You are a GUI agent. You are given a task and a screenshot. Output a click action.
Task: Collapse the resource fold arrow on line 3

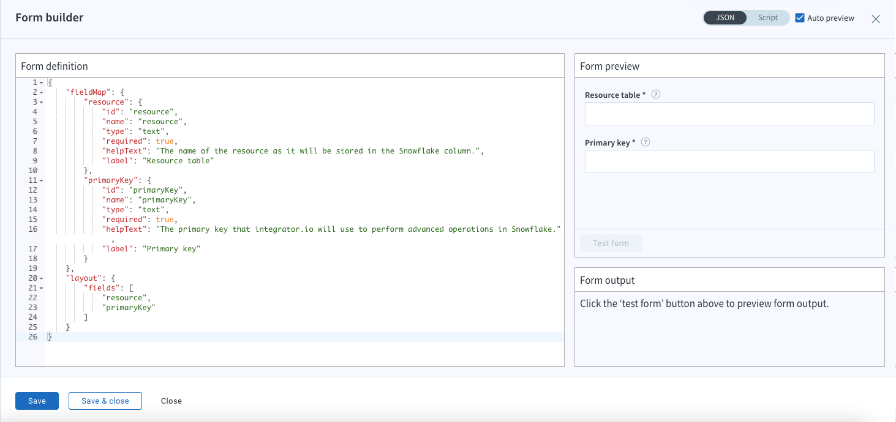click(x=41, y=102)
